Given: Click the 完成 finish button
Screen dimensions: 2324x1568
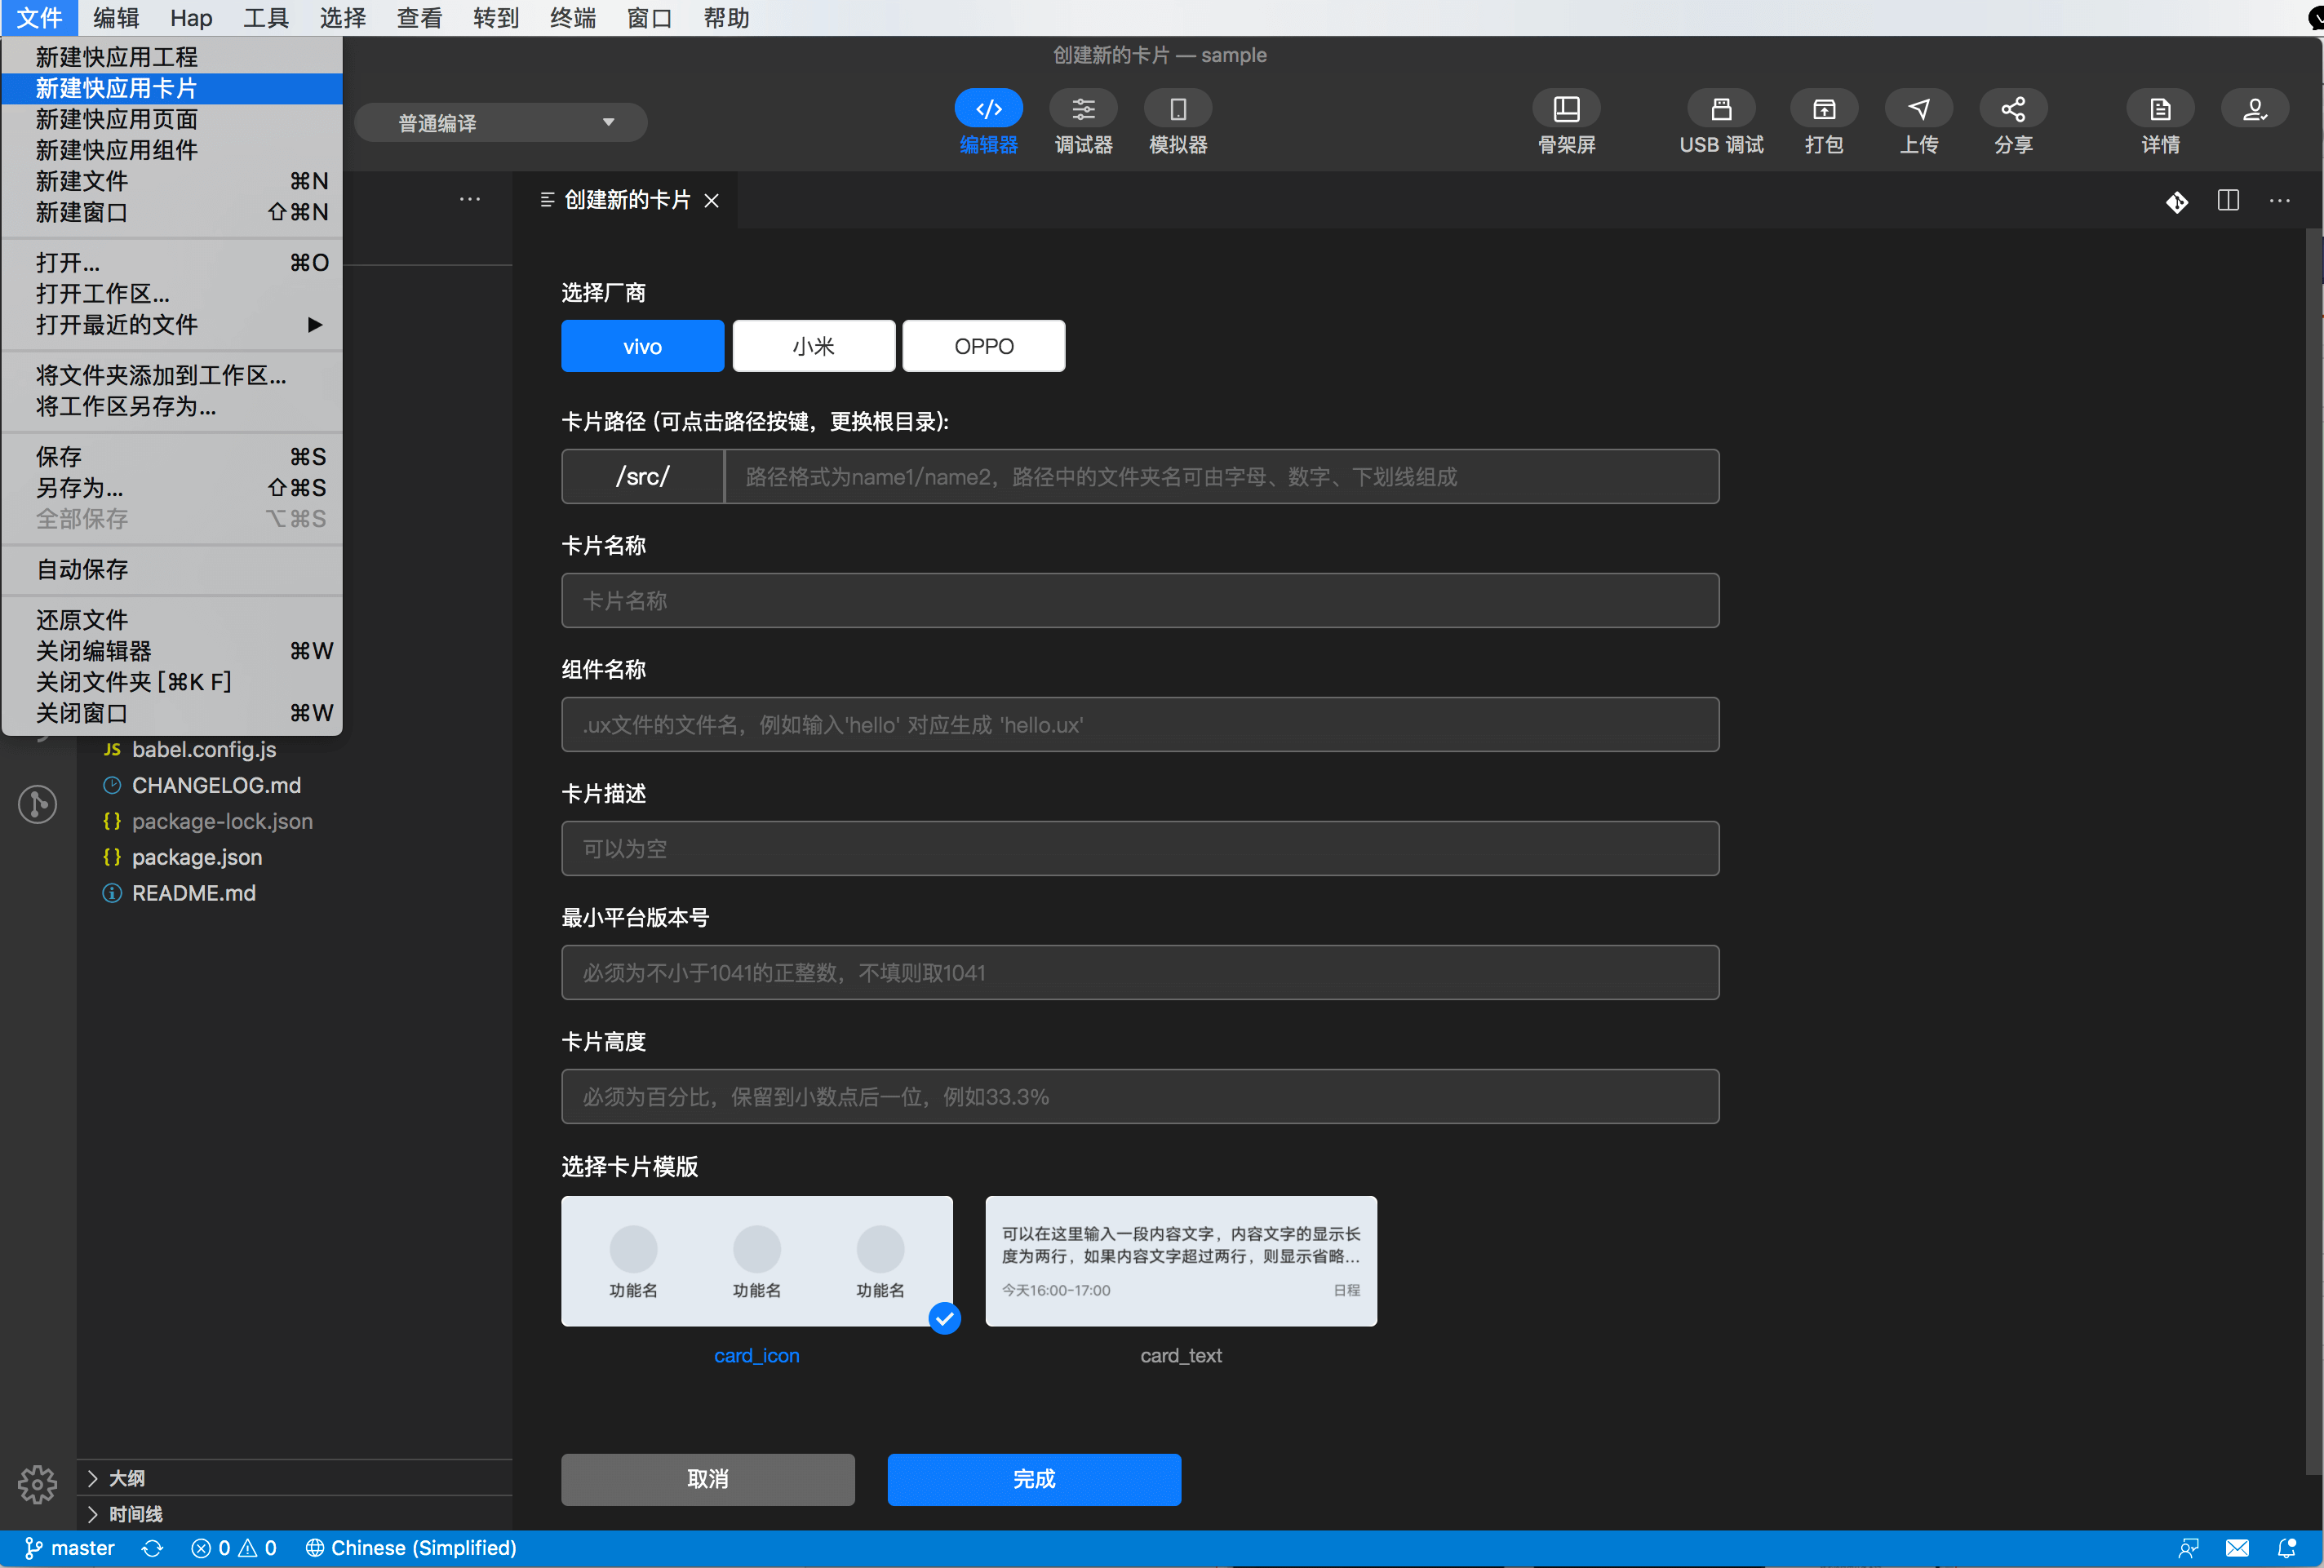Looking at the screenshot, I should click(x=1034, y=1479).
